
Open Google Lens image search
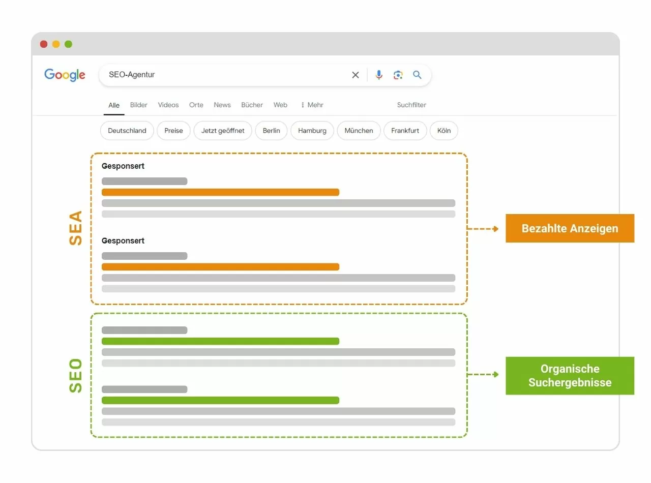pyautogui.click(x=398, y=75)
